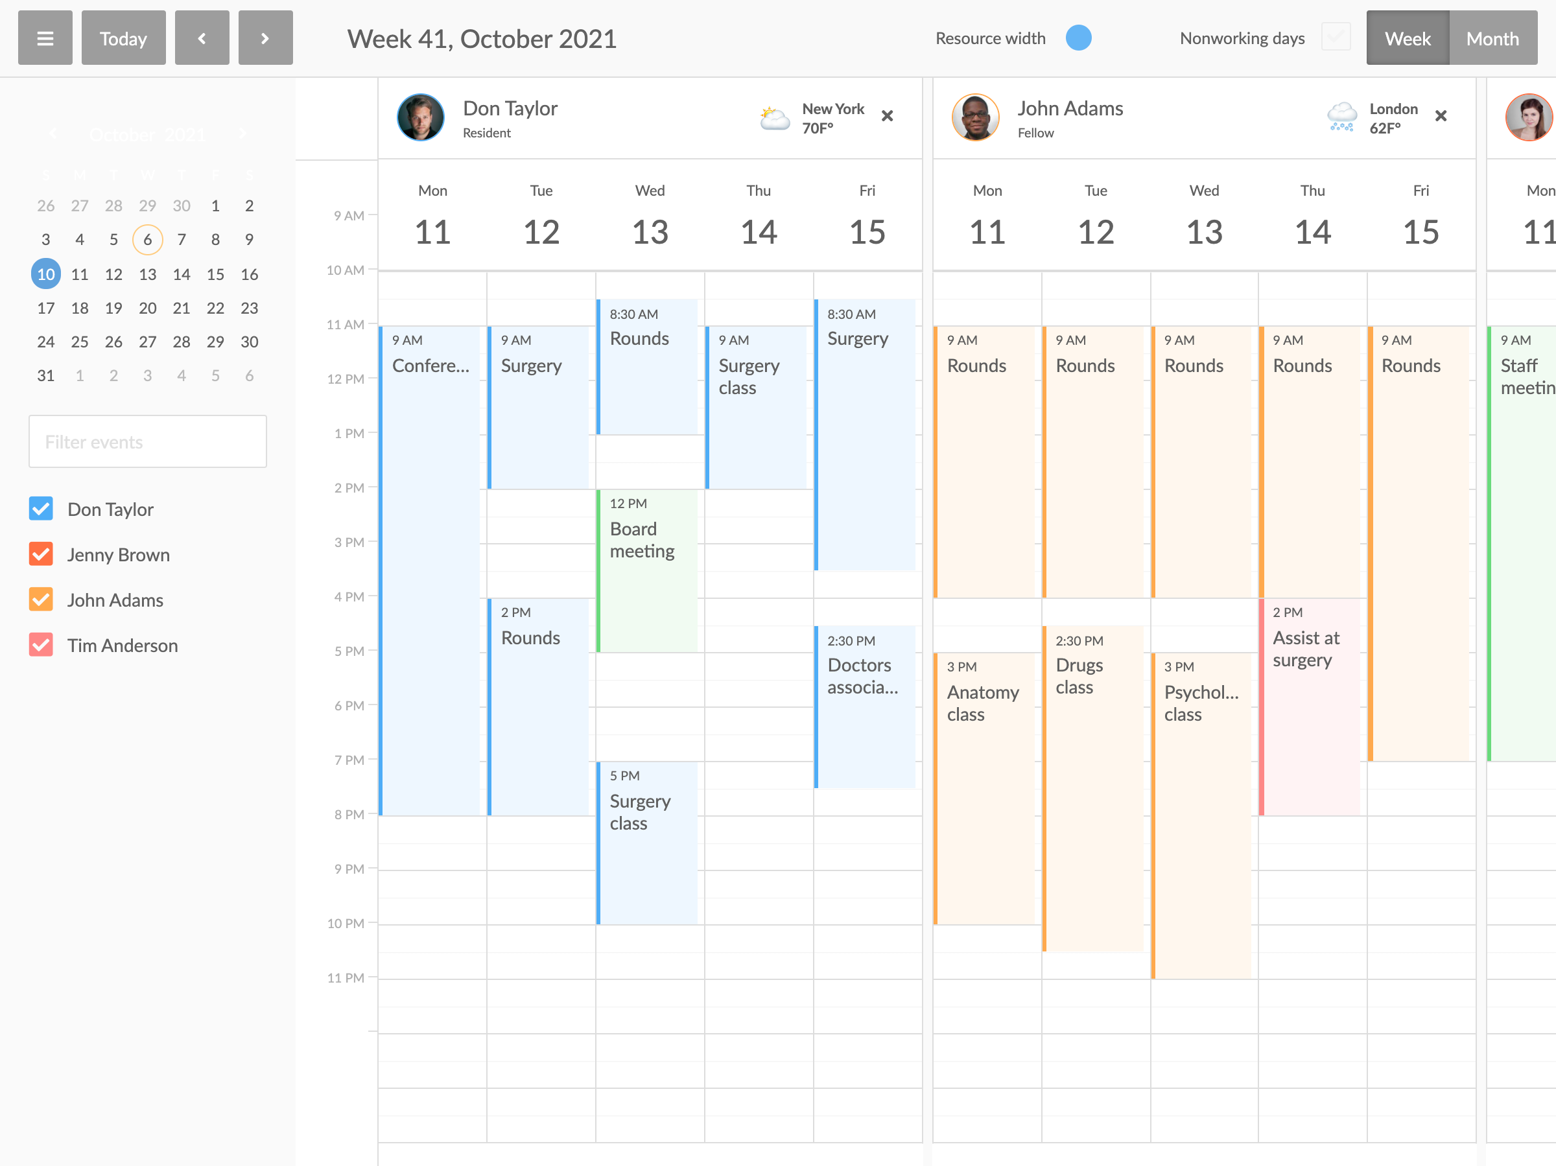Select October 20 in mini calendar
This screenshot has width=1556, height=1166.
pyautogui.click(x=147, y=308)
